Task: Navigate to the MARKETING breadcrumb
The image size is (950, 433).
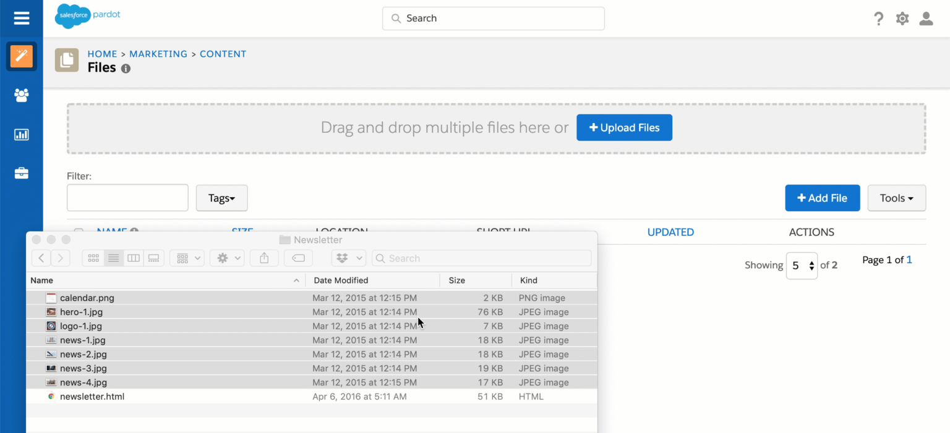Action: pos(158,54)
